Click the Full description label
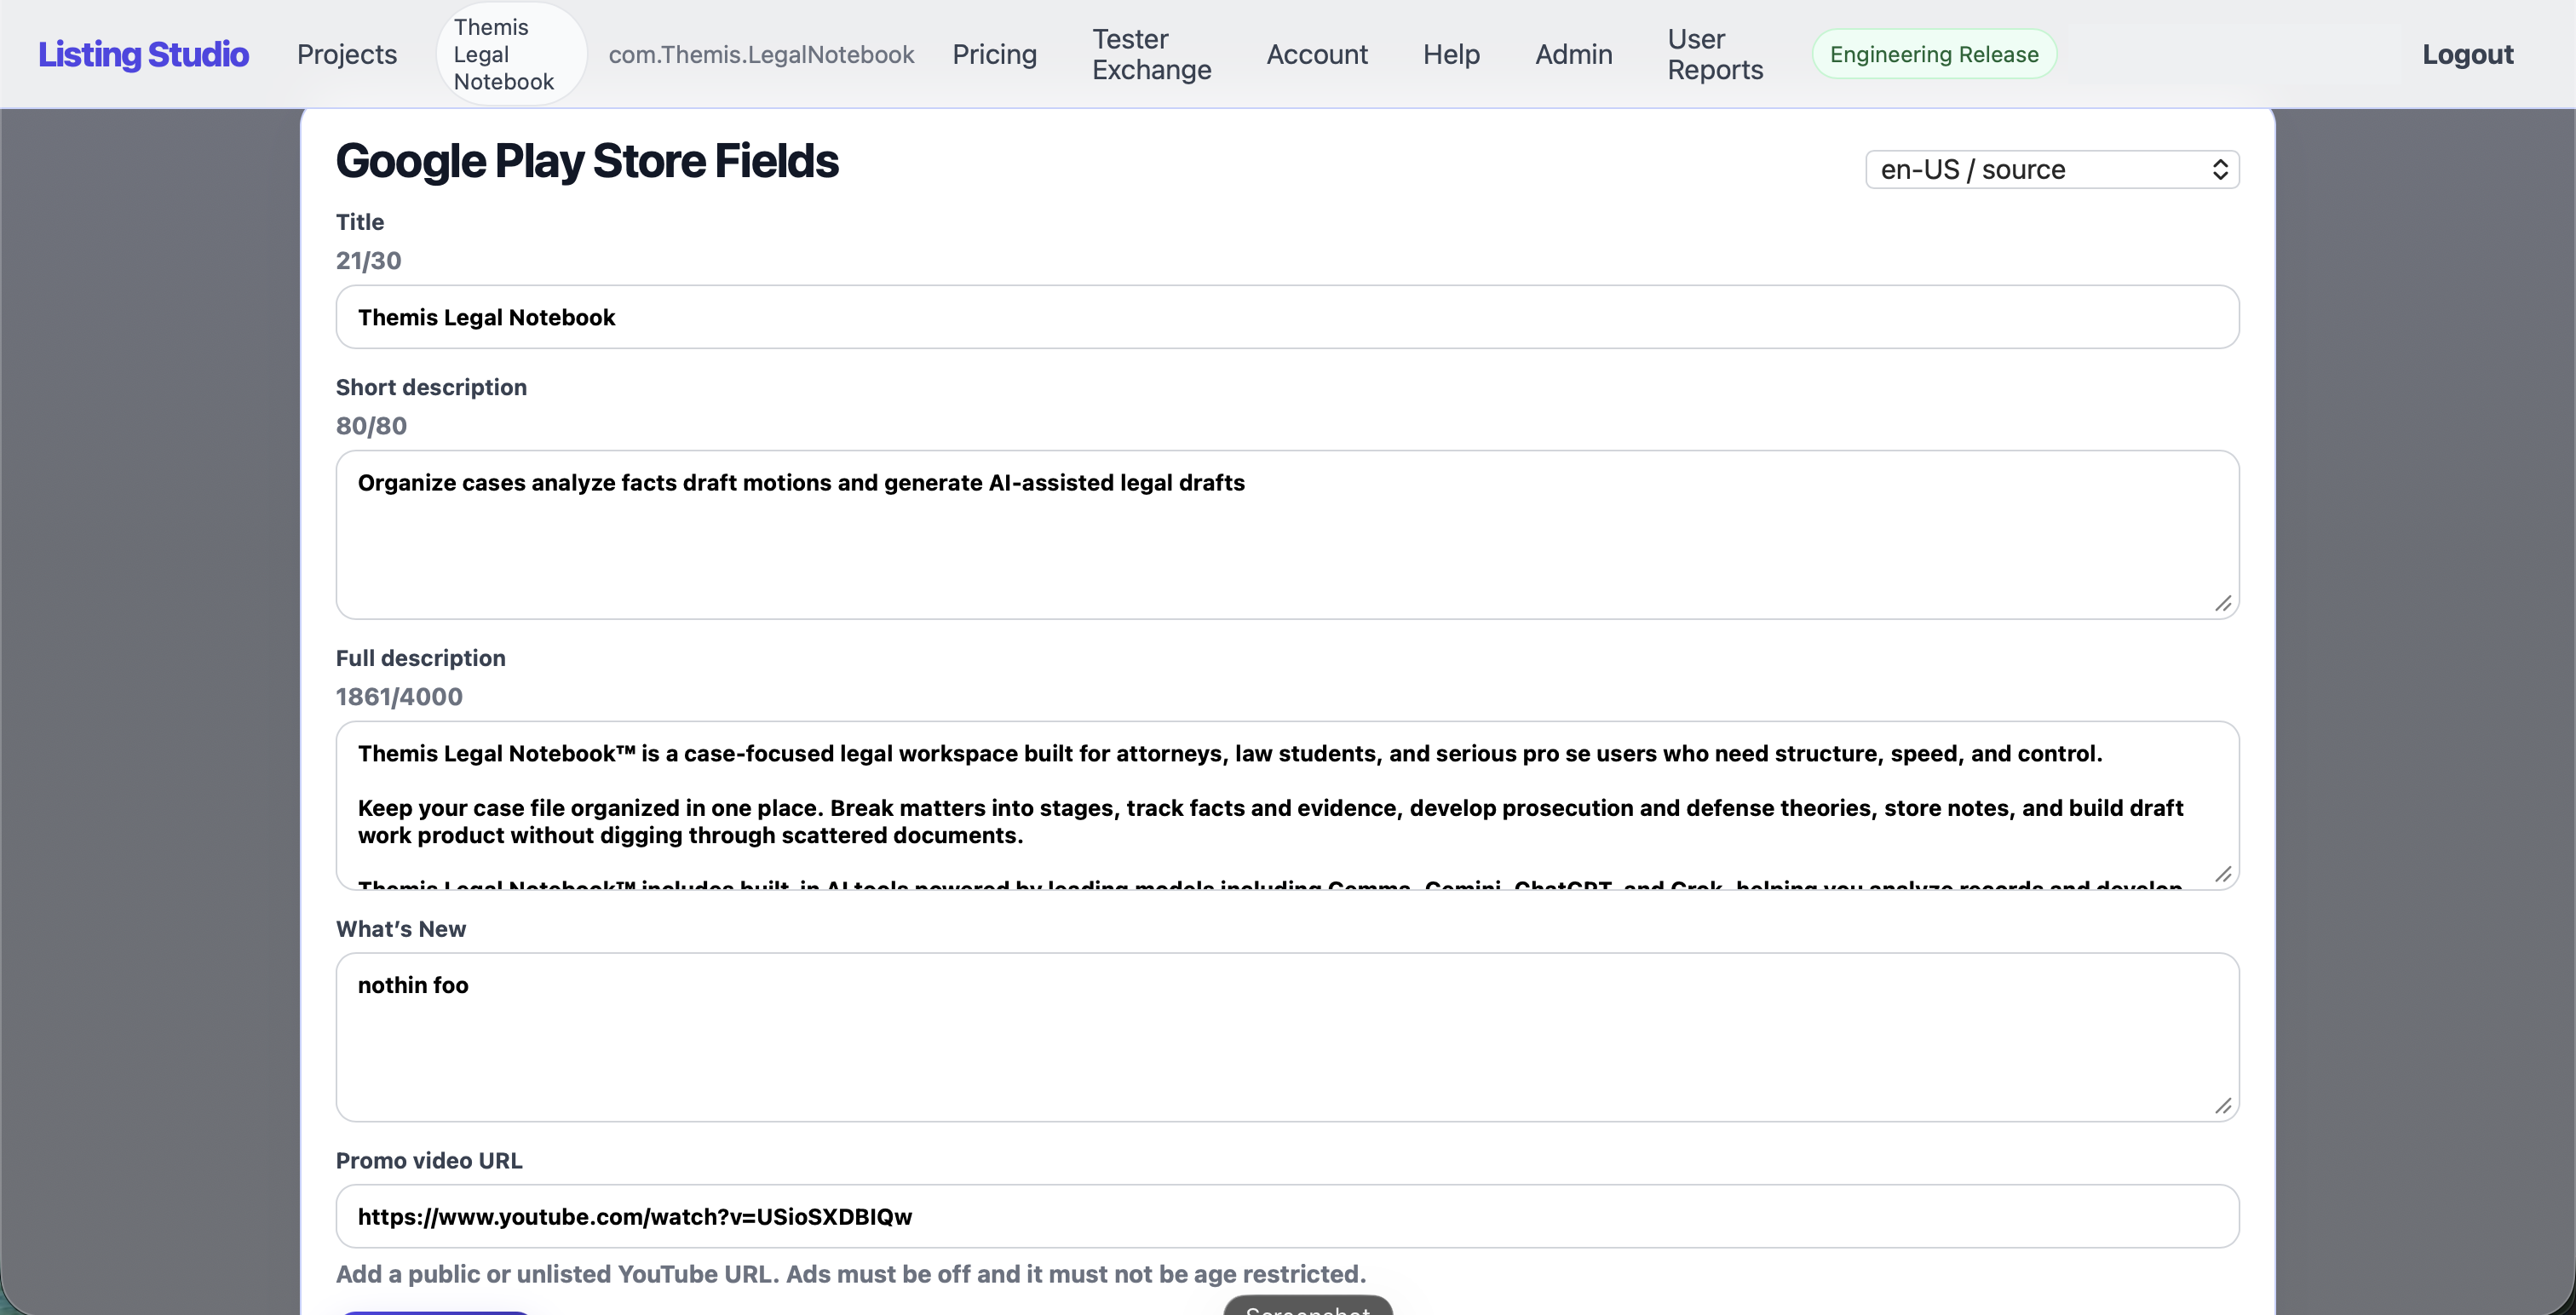 click(x=420, y=658)
